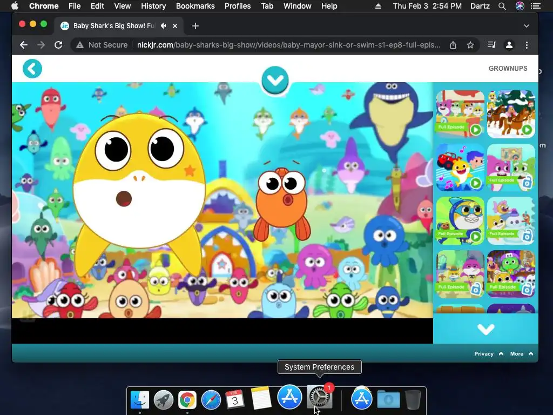The width and height of the screenshot is (553, 415).
Task: Open the Tab menu
Action: pos(267,6)
